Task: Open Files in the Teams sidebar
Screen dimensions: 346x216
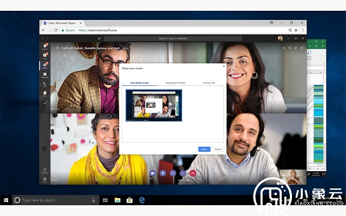Action: [x=45, y=94]
